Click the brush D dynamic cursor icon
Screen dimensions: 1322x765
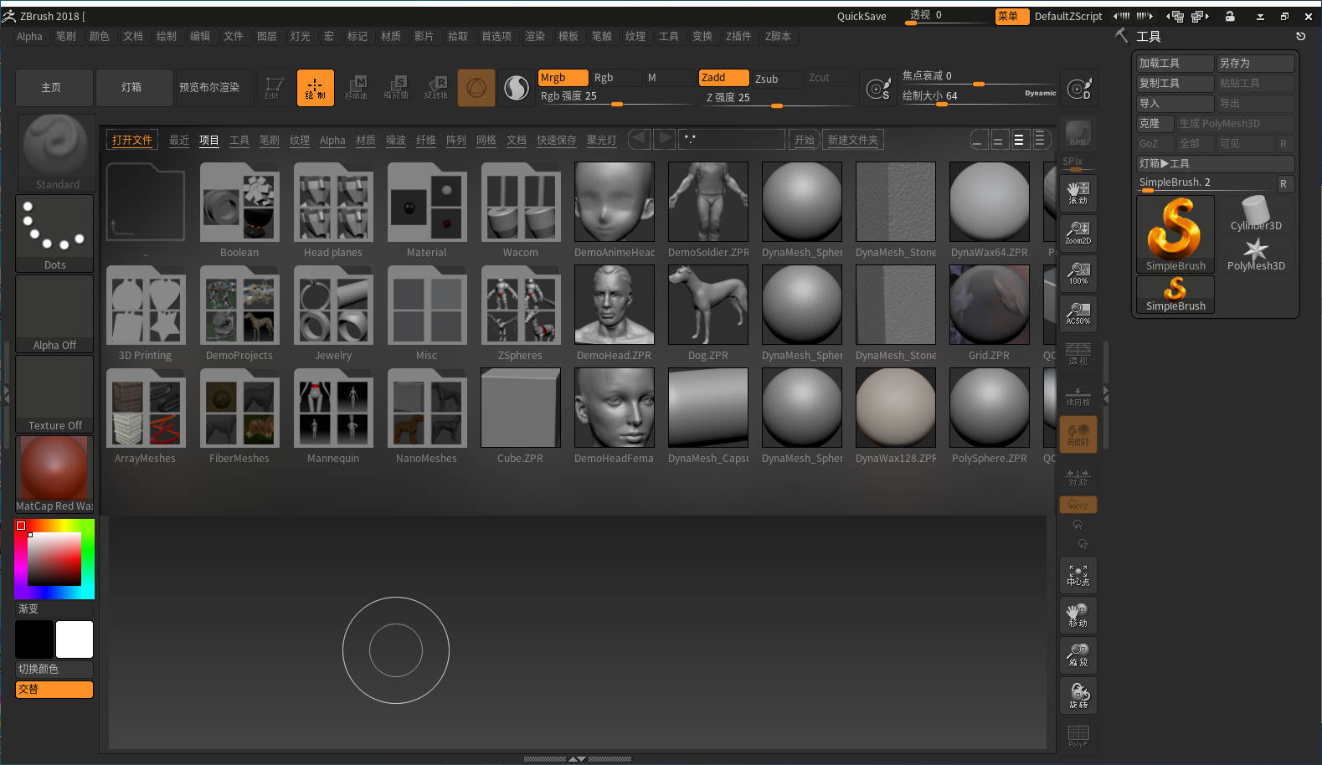click(1079, 88)
